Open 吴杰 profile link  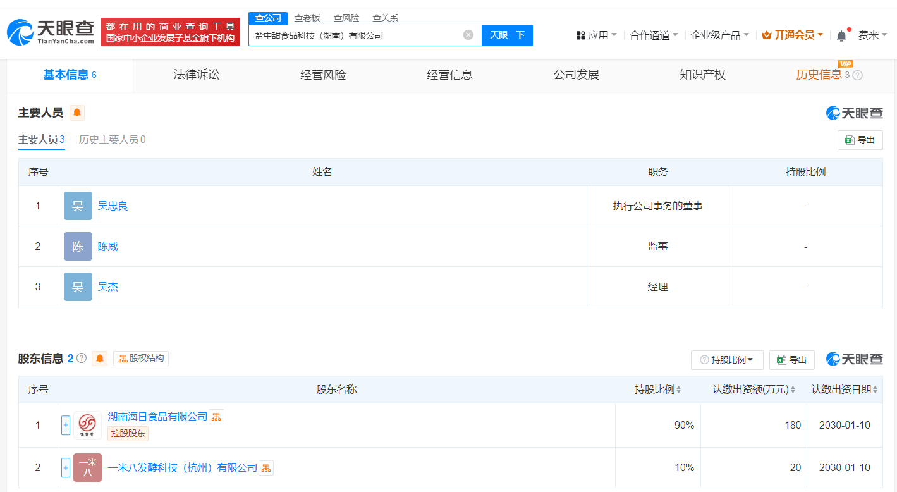tap(108, 287)
